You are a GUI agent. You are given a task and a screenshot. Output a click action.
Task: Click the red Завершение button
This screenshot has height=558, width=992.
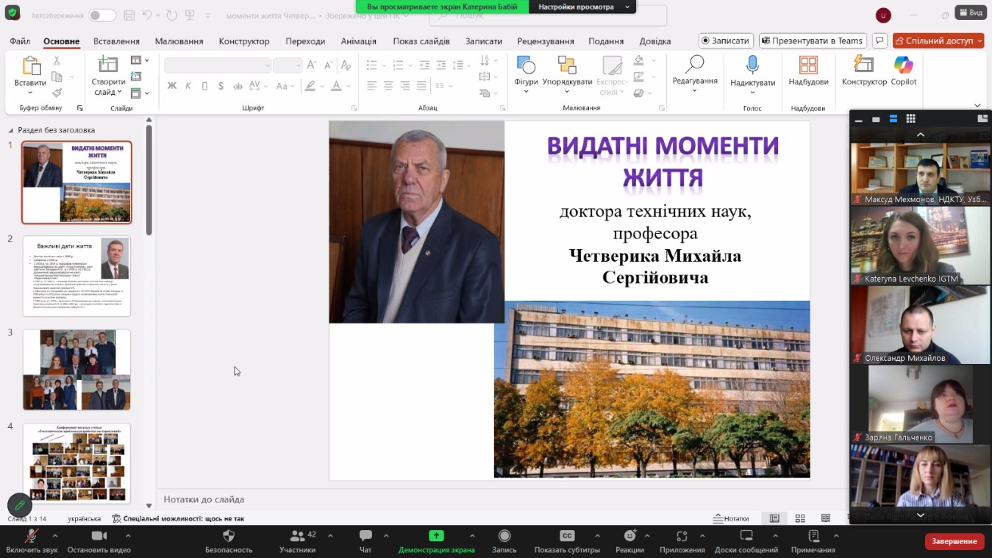954,541
